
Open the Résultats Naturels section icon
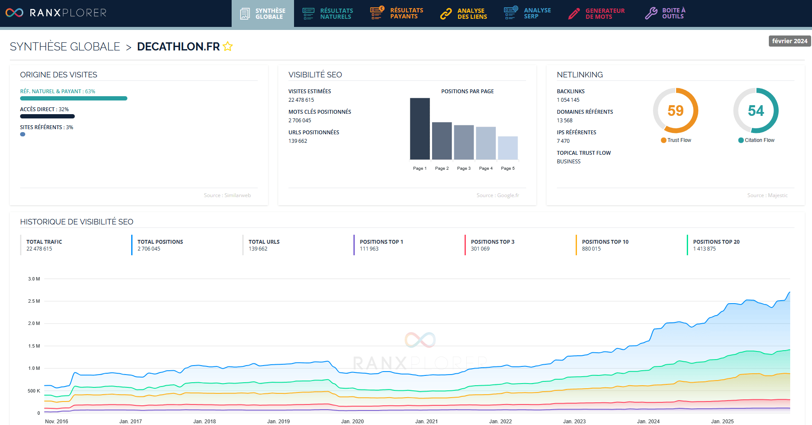tap(307, 13)
